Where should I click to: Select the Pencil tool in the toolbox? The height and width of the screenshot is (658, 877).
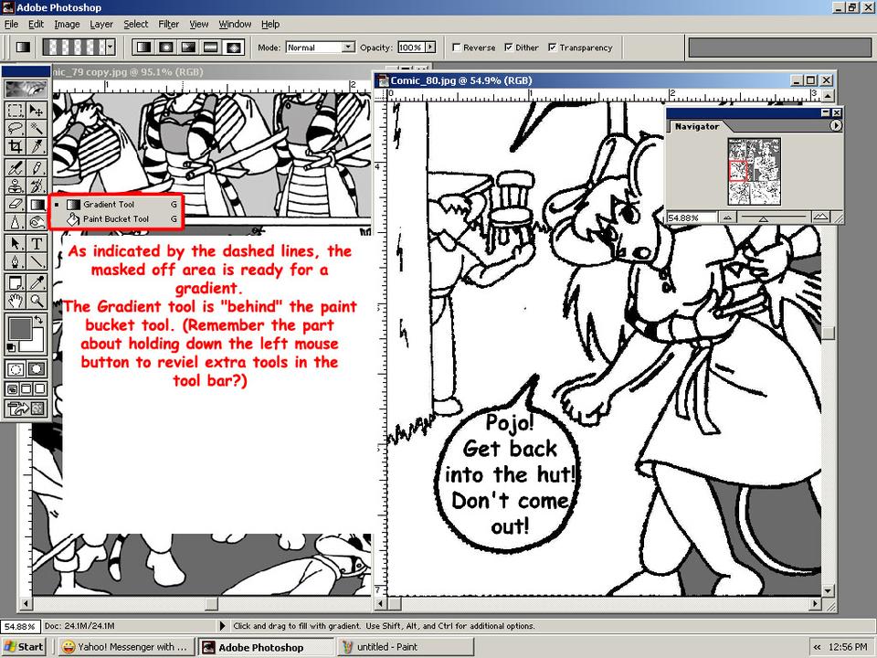click(x=37, y=166)
